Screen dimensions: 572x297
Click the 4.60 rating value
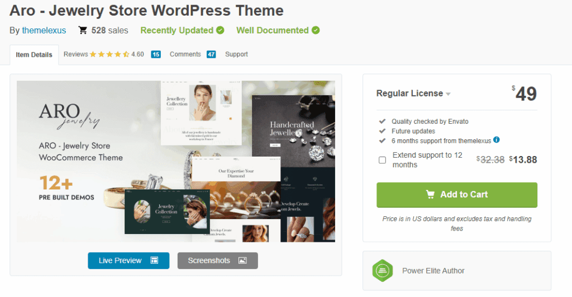coord(137,54)
